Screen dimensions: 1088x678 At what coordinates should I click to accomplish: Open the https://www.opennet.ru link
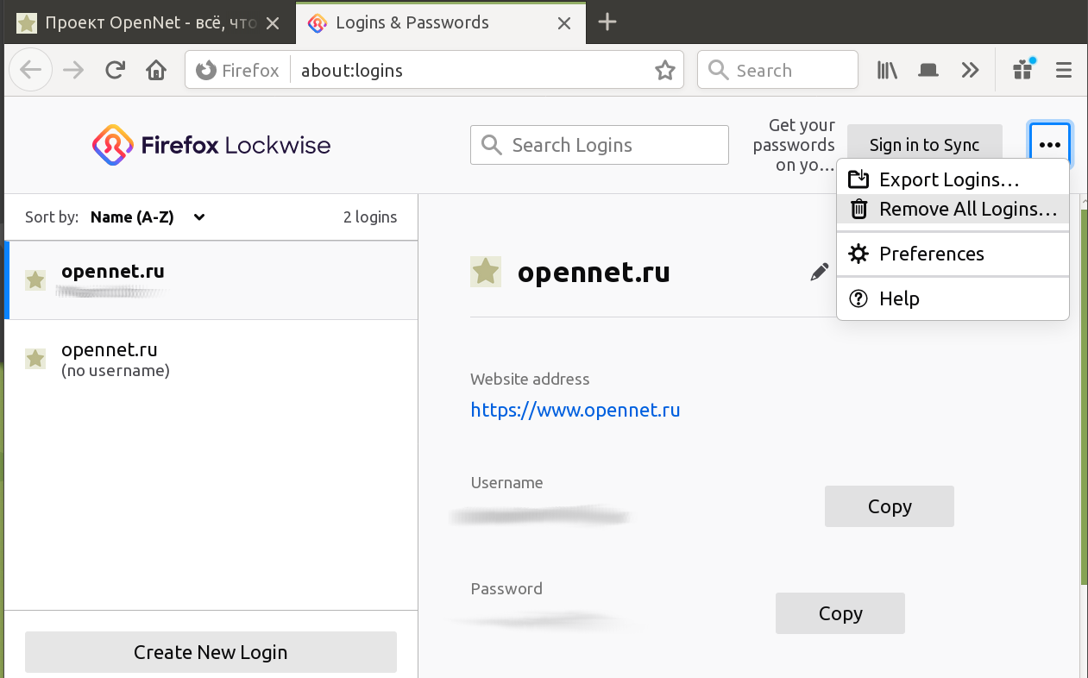tap(575, 410)
